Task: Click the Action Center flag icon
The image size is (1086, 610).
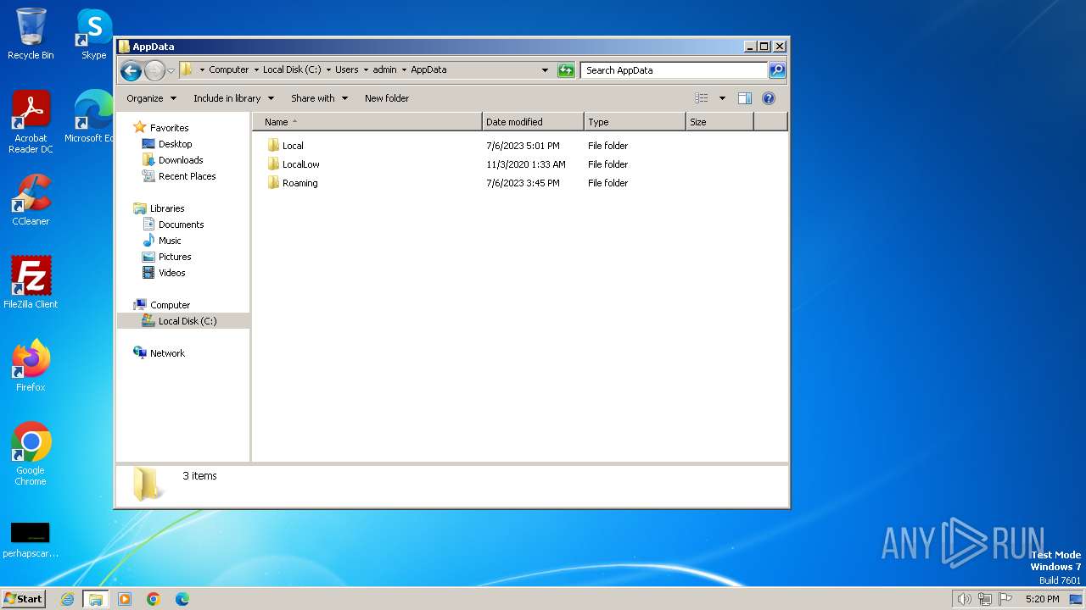Action: 1005,599
